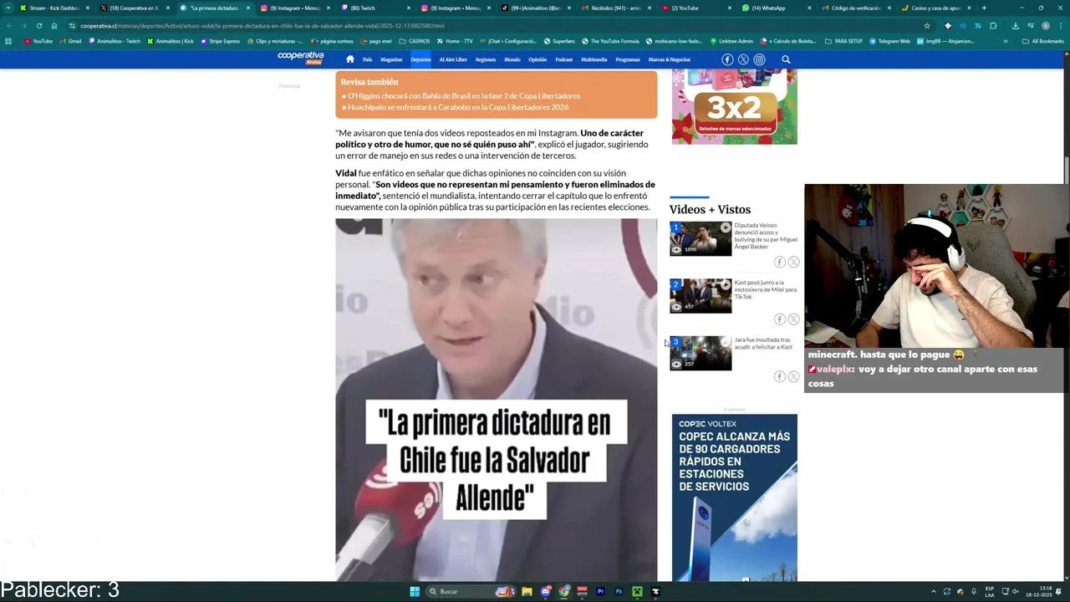Image resolution: width=1070 pixels, height=602 pixels.
Task: Open Multimedia section in navigation
Action: tap(594, 59)
